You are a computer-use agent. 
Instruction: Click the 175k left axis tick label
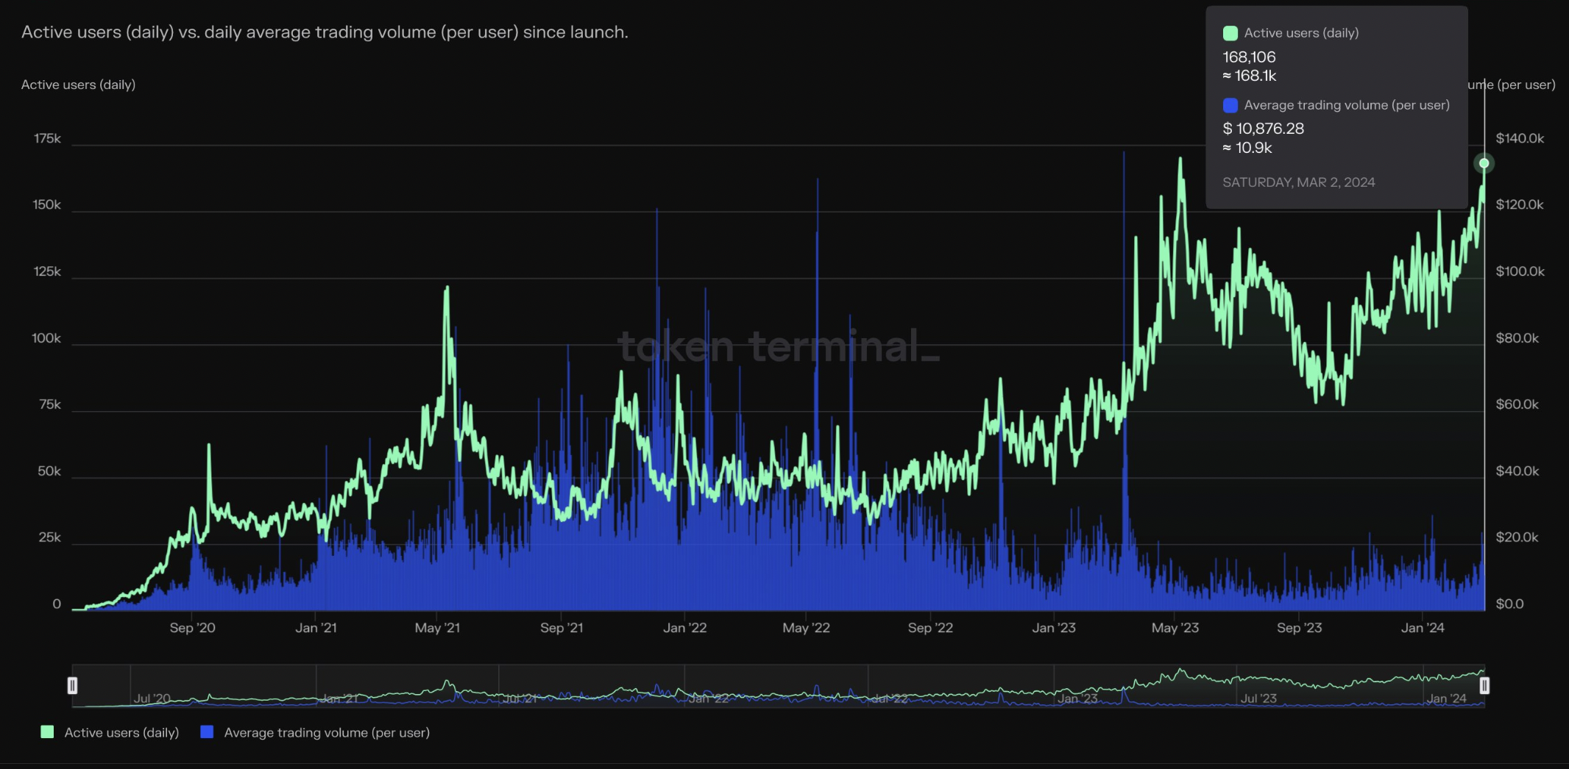[47, 139]
